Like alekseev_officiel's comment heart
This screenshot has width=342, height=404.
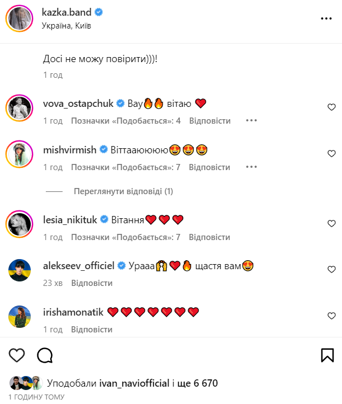[331, 270]
